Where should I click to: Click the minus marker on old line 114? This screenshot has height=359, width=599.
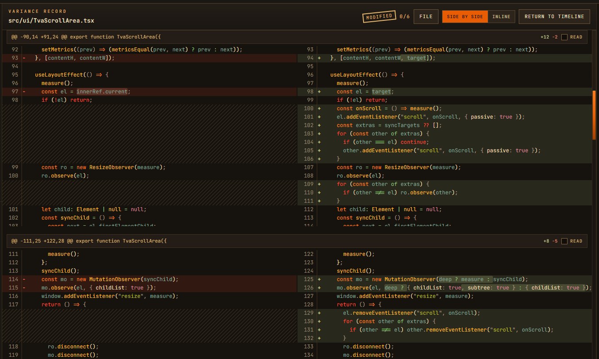click(x=24, y=279)
